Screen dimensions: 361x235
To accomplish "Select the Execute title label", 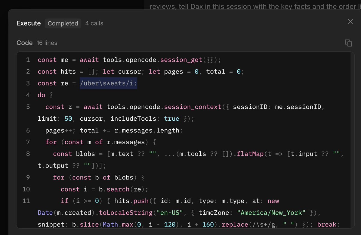I will coord(29,23).
